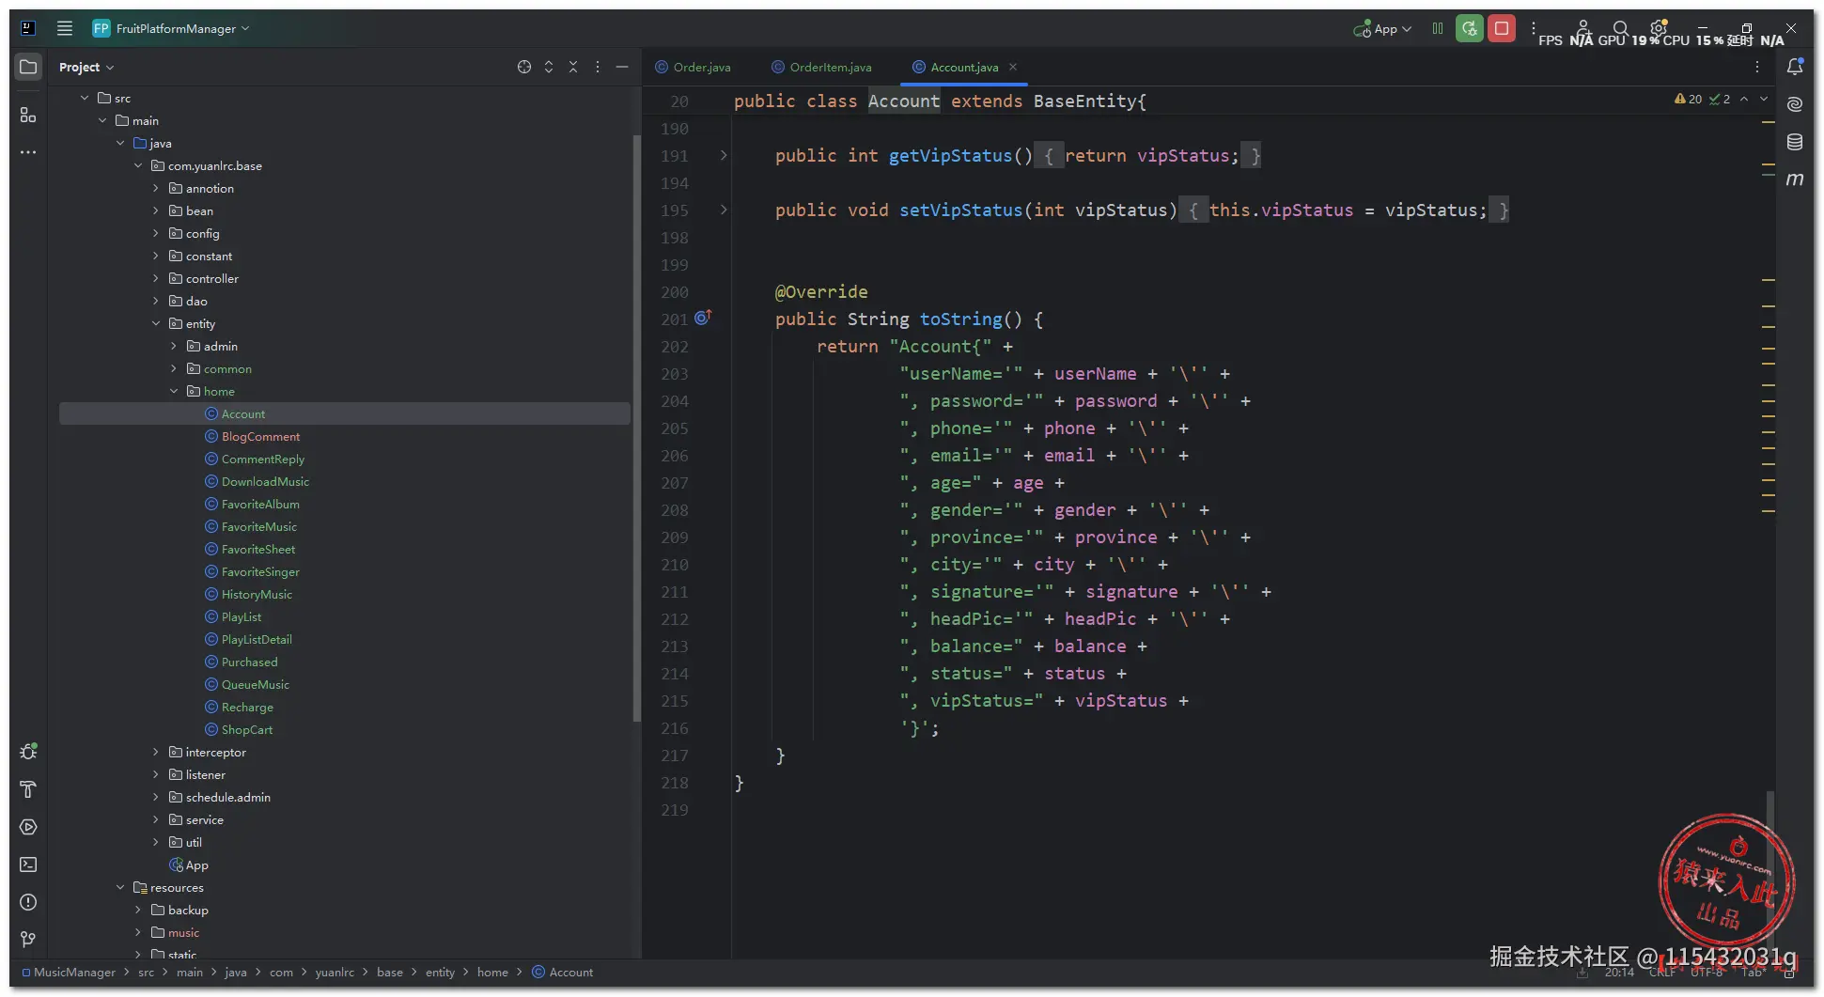The height and width of the screenshot is (997, 1824).
Task: Open the Terminal tool window
Action: click(x=28, y=865)
